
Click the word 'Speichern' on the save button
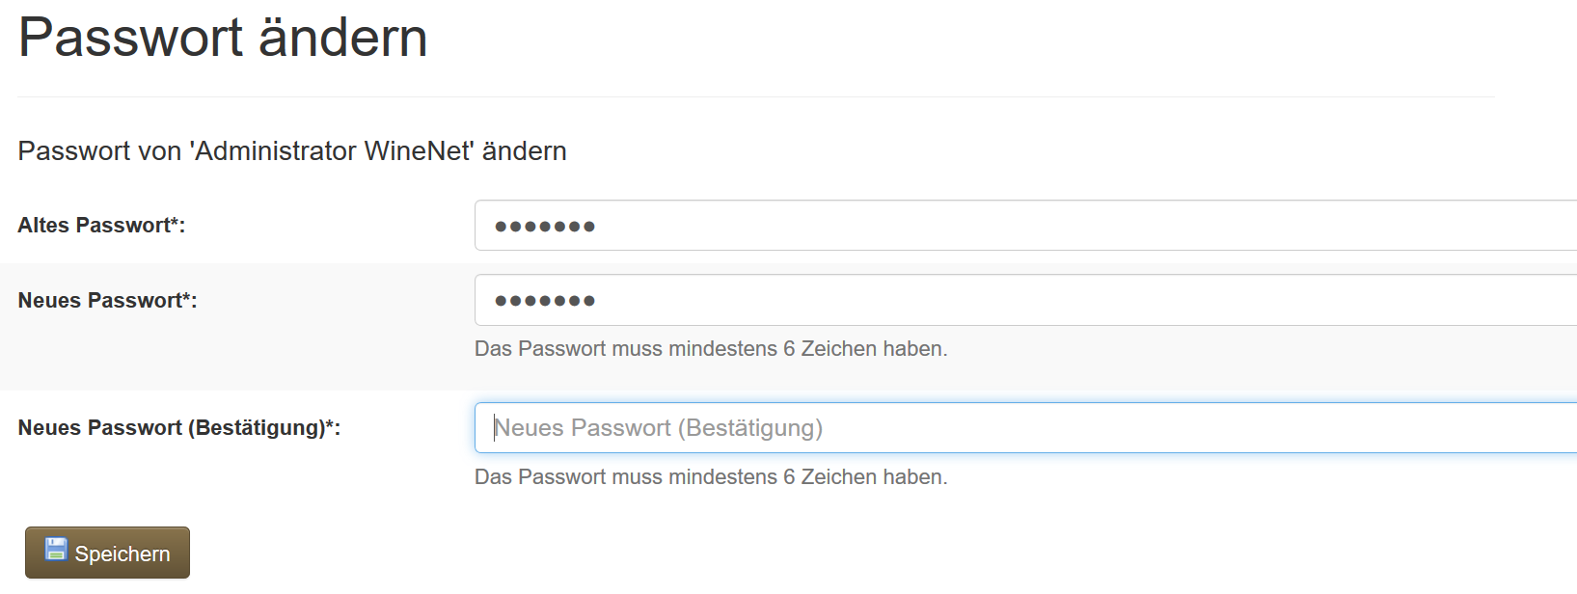[x=122, y=554]
